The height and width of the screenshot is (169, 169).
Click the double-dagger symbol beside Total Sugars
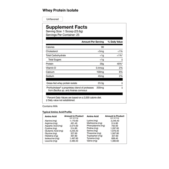[x=122, y=60]
